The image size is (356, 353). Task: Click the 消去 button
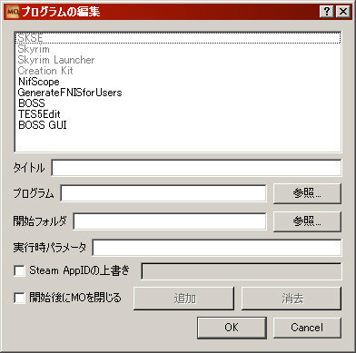(x=292, y=299)
